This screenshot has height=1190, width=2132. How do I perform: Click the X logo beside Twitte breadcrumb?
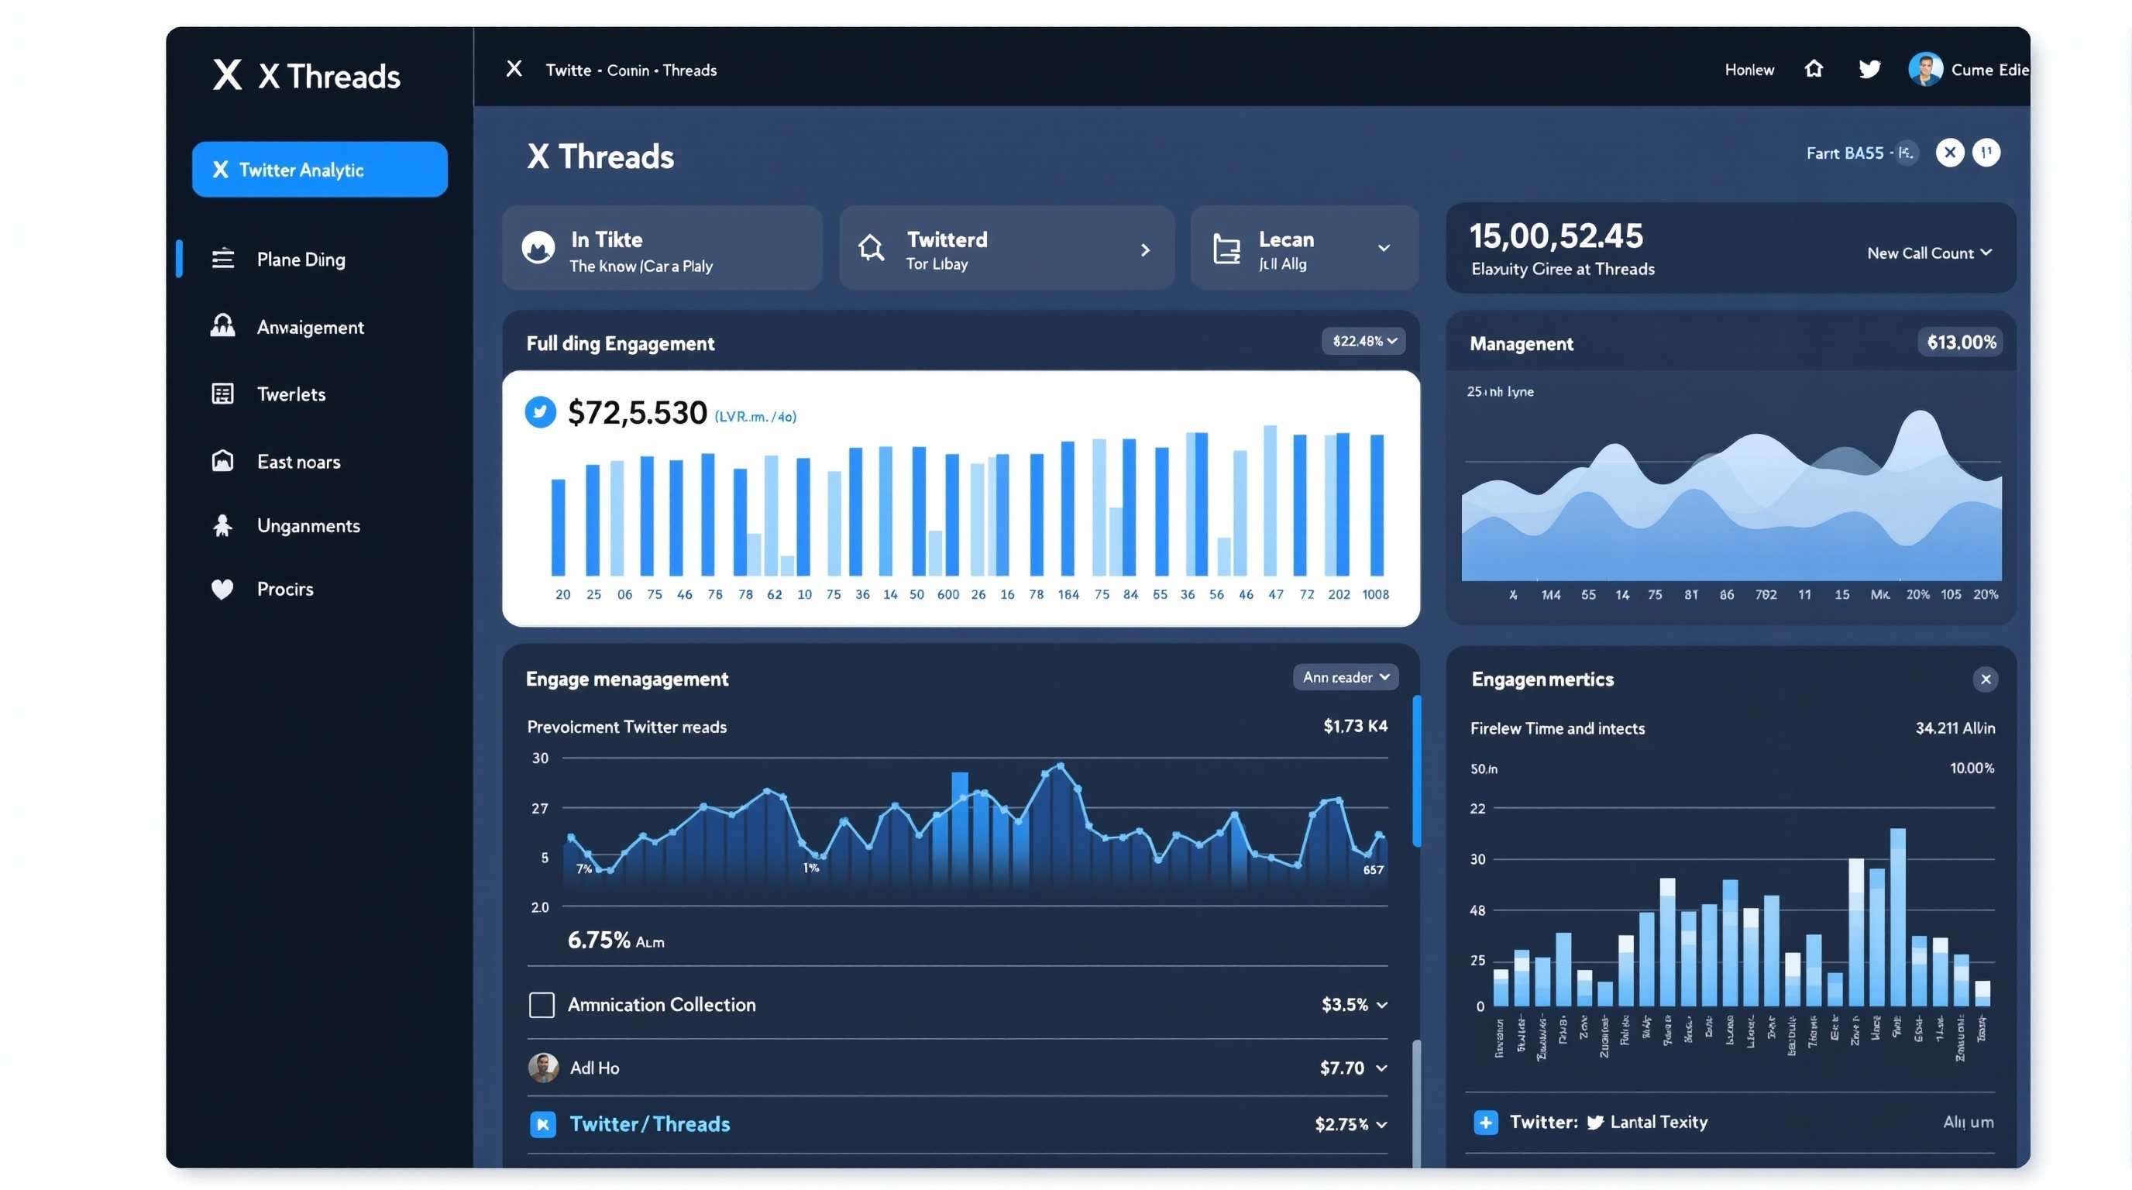(x=514, y=69)
